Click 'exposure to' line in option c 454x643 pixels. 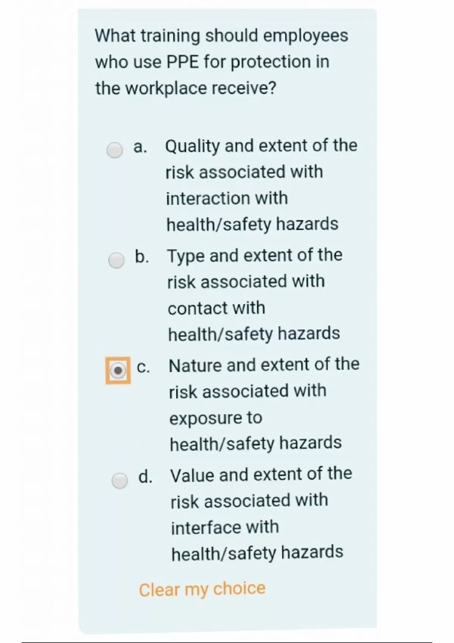pyautogui.click(x=216, y=418)
